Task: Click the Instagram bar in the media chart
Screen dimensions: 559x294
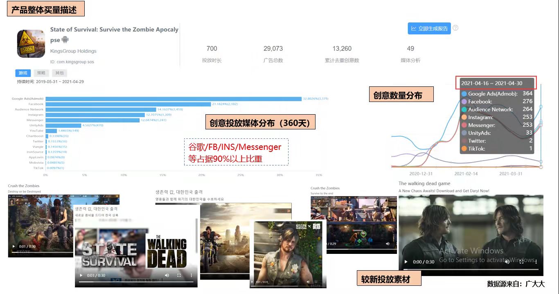Action: click(x=95, y=115)
